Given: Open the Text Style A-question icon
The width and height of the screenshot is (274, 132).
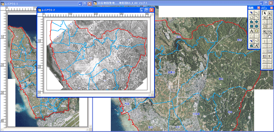Looking at the screenshot, I should [x=257, y=46].
